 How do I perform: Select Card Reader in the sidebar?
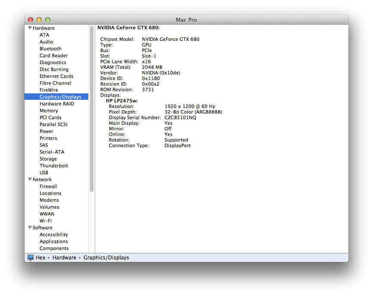point(53,55)
